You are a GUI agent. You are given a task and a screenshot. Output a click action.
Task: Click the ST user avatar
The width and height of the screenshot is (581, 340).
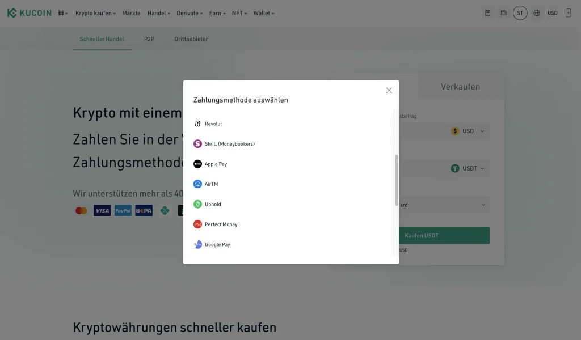520,13
